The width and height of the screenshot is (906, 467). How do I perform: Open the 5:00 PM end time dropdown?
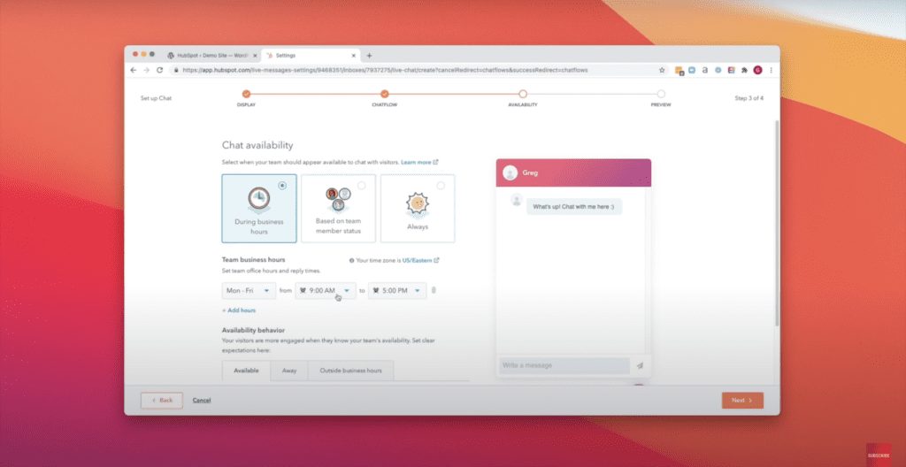pos(397,291)
